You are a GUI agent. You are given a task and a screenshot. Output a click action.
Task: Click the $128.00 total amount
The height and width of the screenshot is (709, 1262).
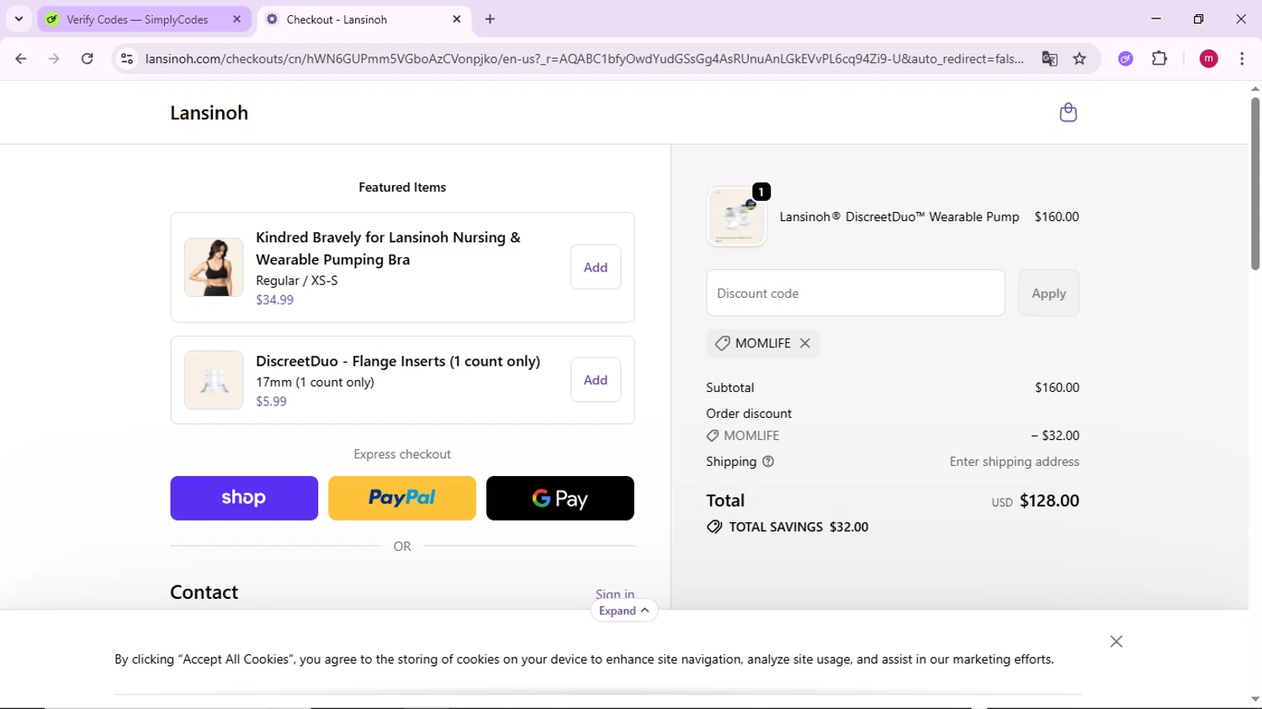click(1049, 500)
